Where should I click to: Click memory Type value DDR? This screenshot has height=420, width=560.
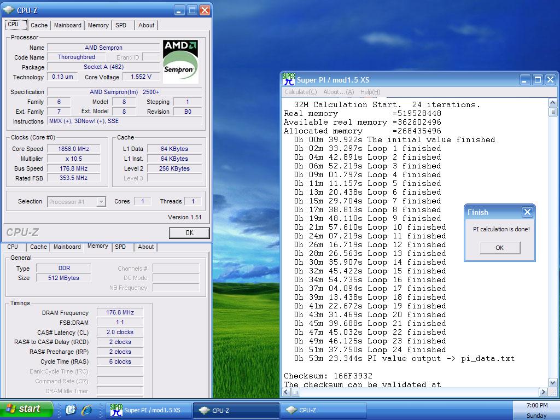coord(64,268)
